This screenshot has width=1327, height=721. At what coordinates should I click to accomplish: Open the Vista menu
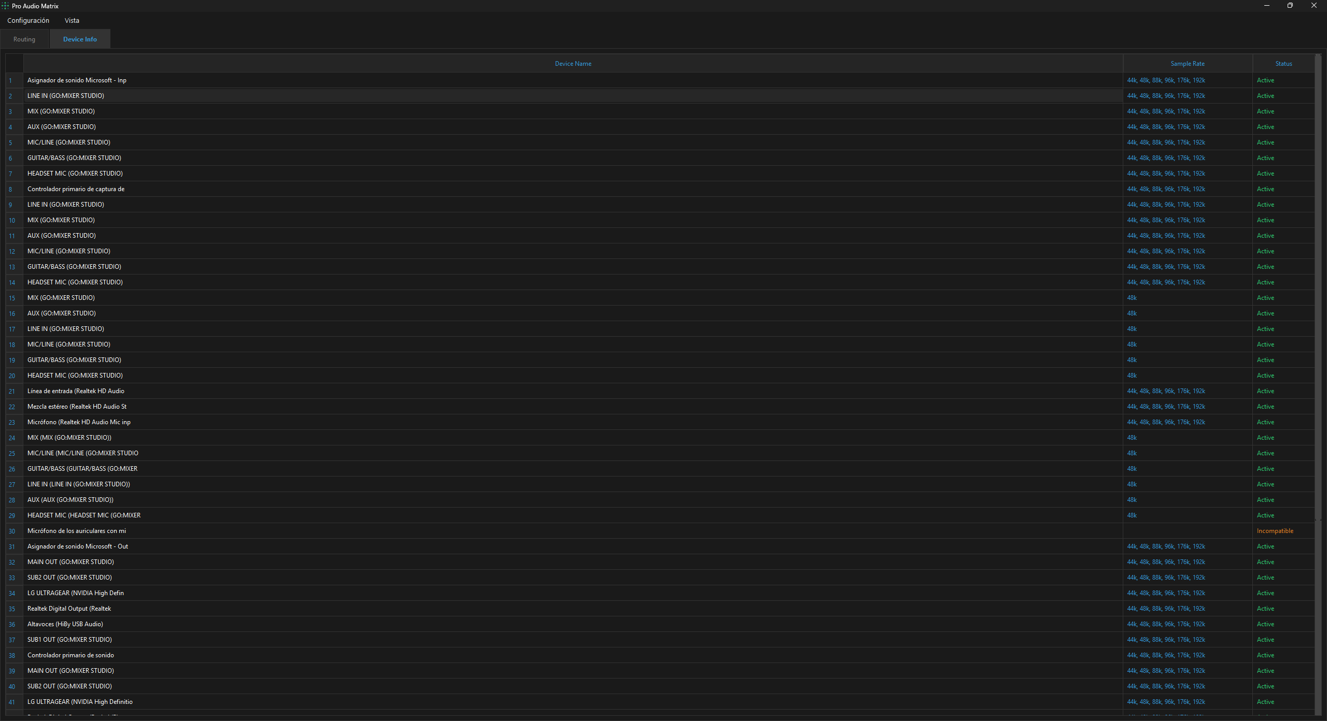pos(72,21)
